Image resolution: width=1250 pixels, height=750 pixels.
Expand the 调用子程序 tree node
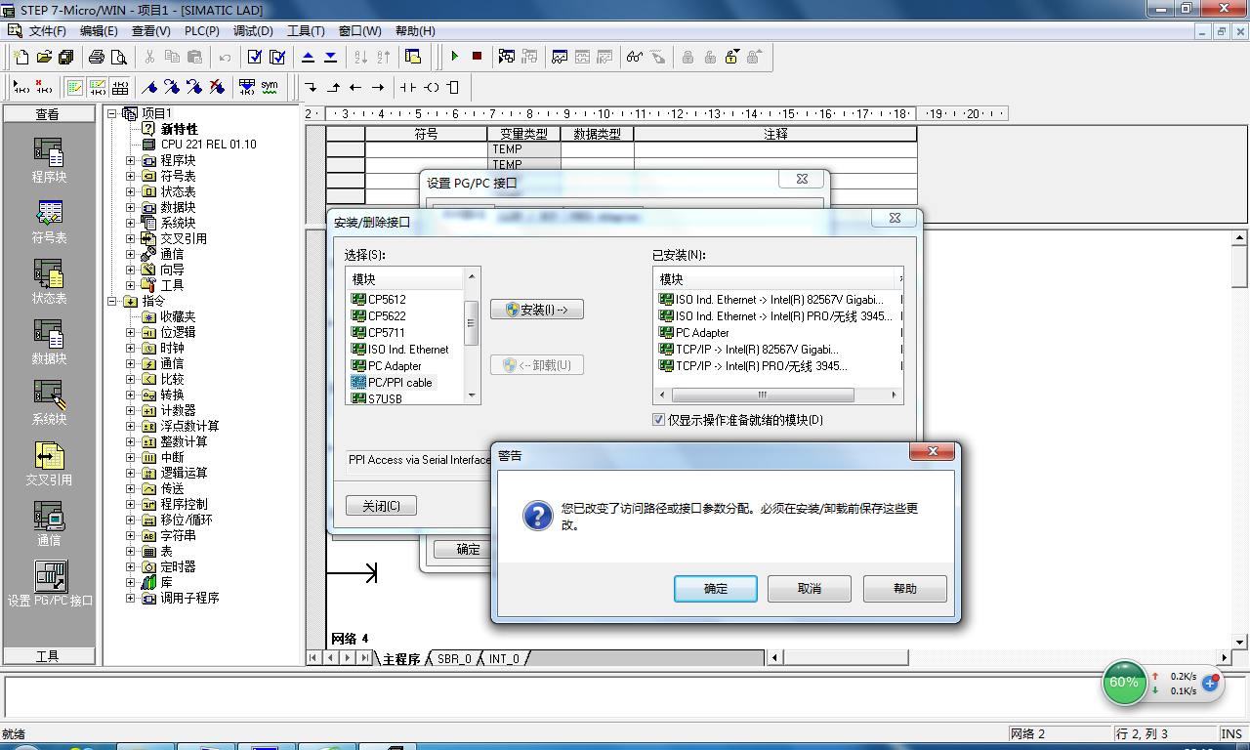[131, 598]
